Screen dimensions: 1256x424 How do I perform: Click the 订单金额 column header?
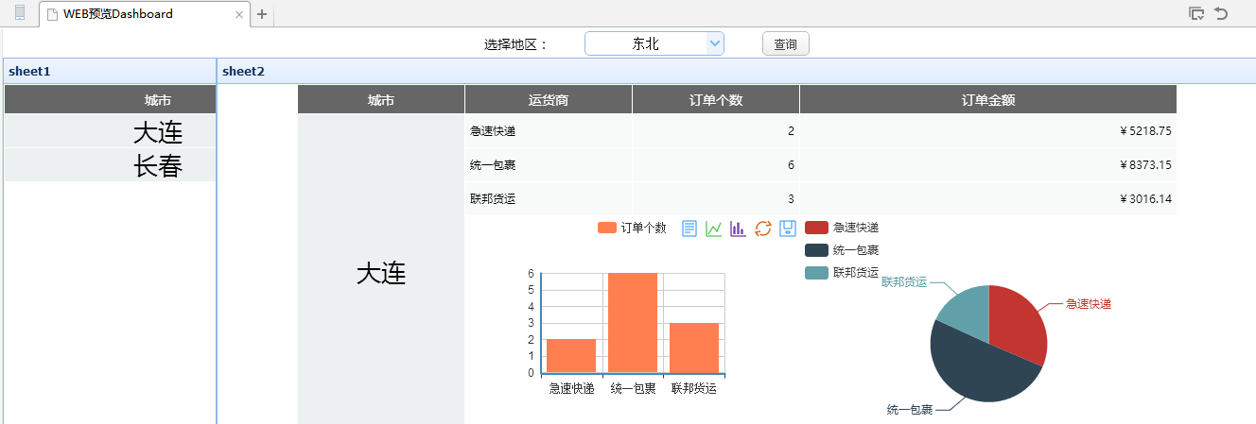tap(988, 99)
